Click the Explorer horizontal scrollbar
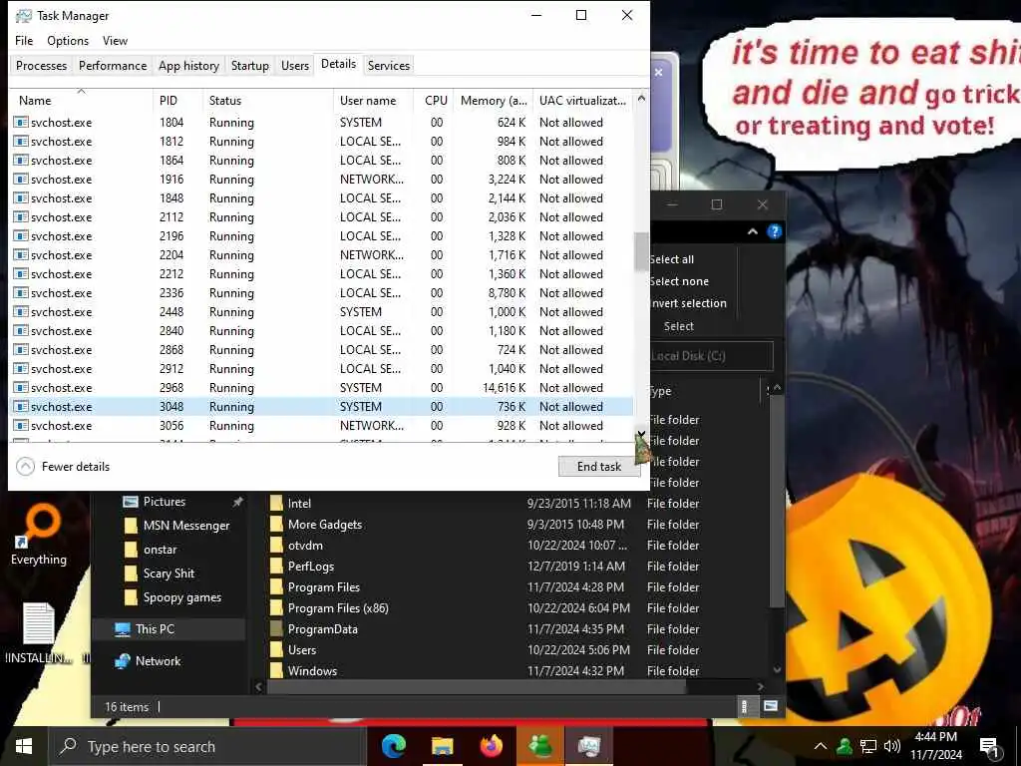Image resolution: width=1021 pixels, height=766 pixels. (x=477, y=686)
